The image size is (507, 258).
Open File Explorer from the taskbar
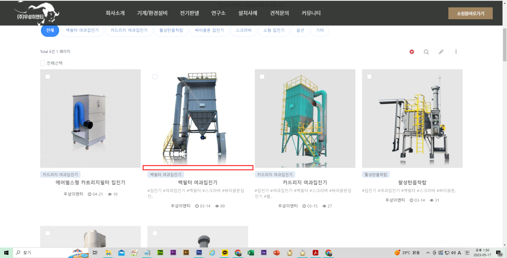(108, 253)
